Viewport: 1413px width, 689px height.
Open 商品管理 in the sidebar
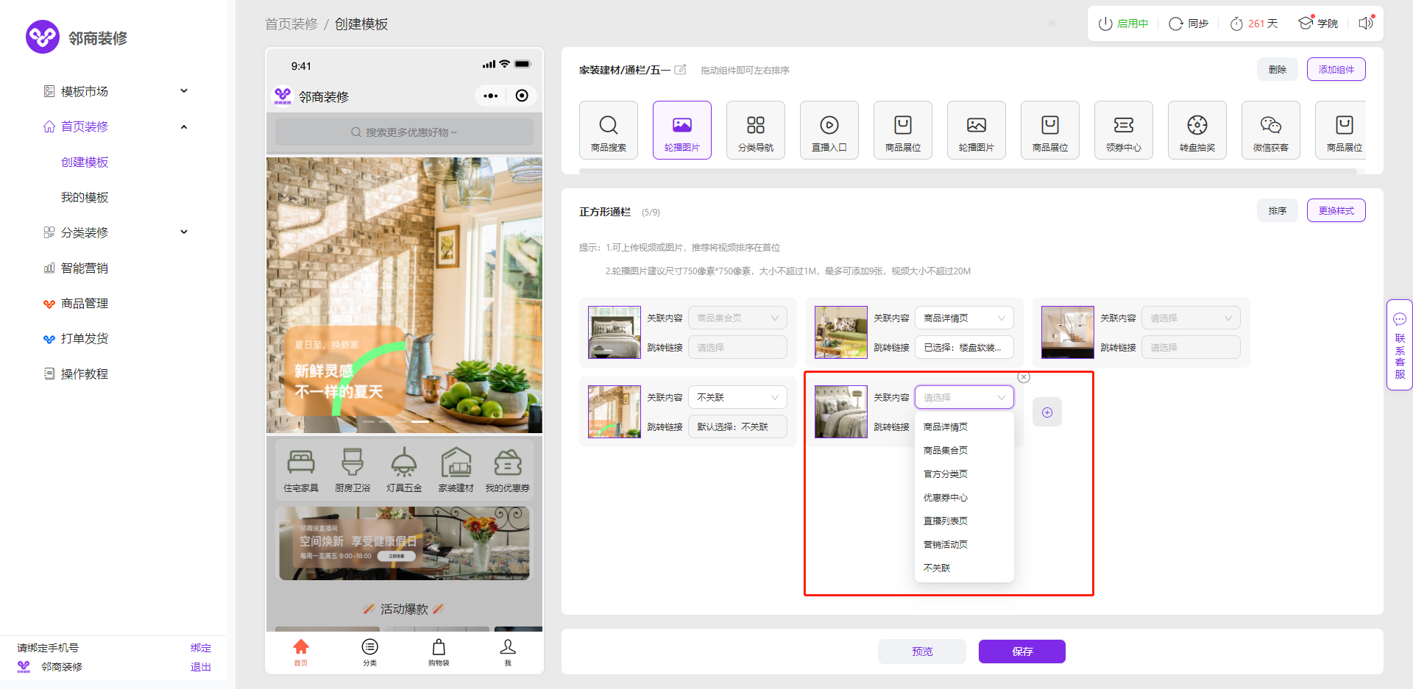tap(85, 303)
